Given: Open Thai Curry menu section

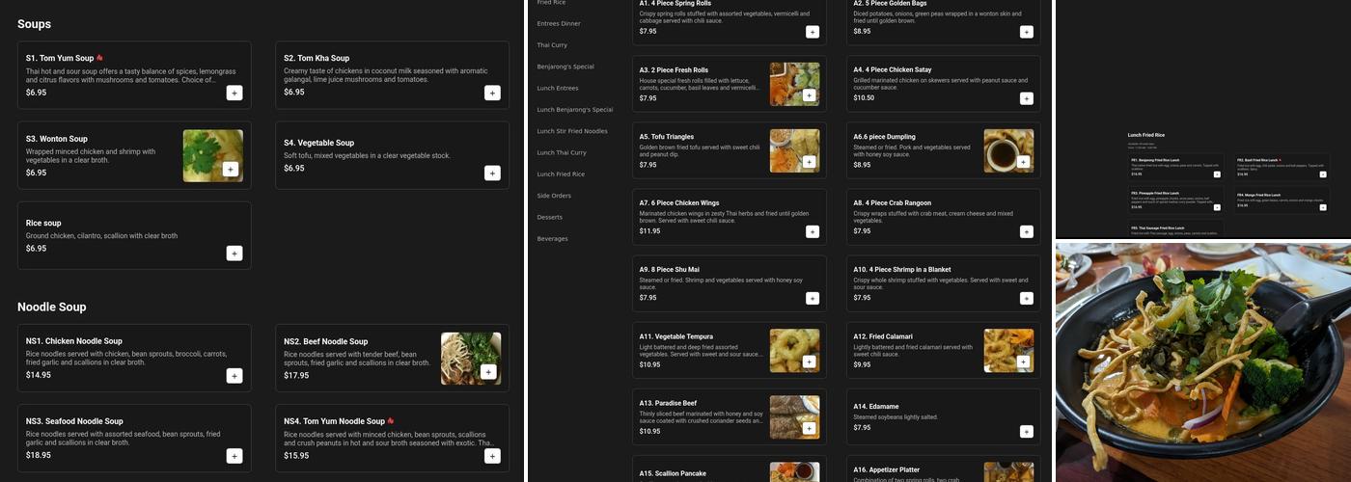Looking at the screenshot, I should (x=552, y=45).
